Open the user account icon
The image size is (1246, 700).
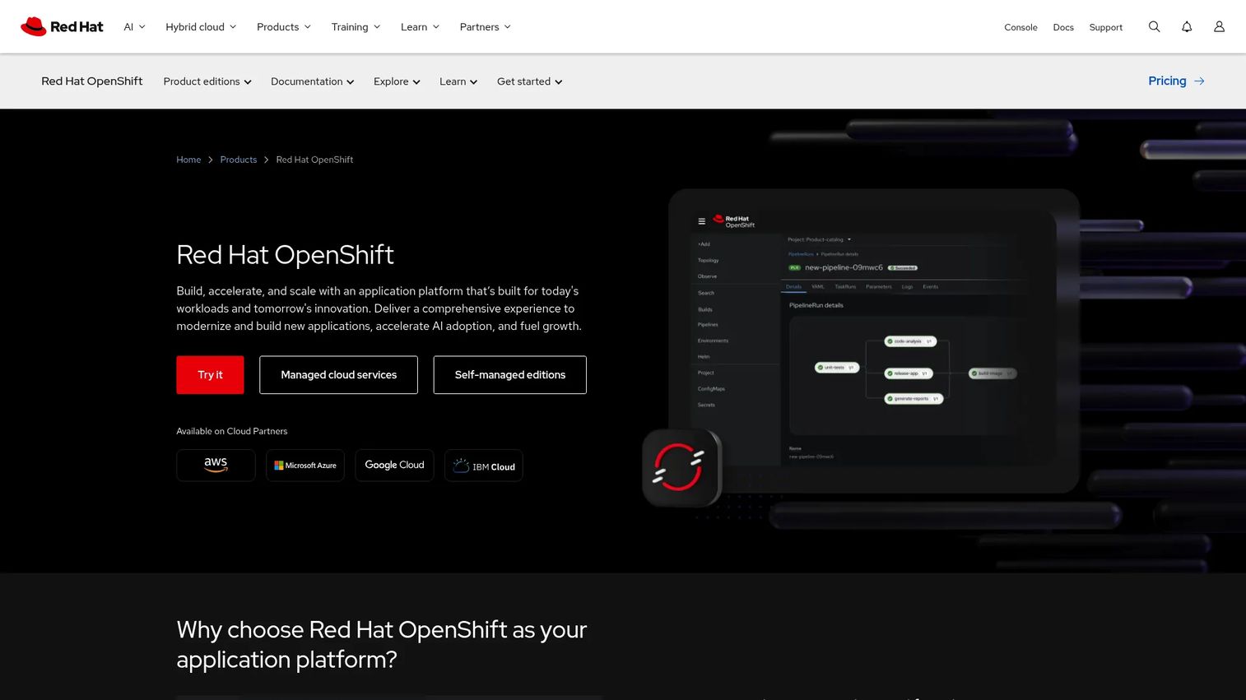[x=1219, y=26]
